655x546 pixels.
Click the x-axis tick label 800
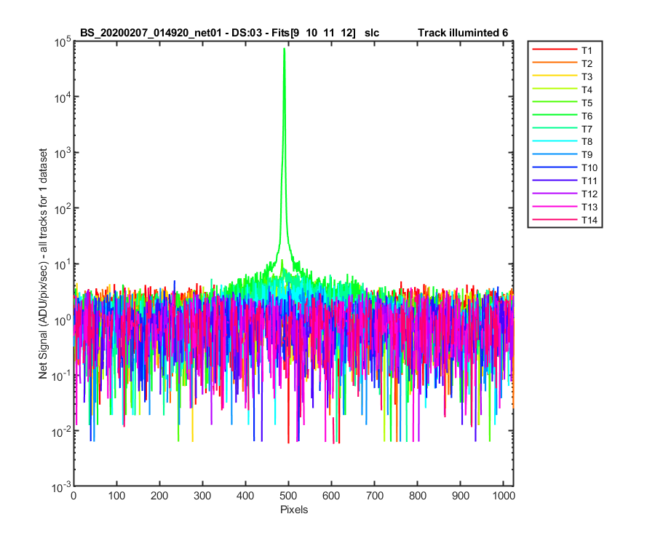pyautogui.click(x=417, y=496)
